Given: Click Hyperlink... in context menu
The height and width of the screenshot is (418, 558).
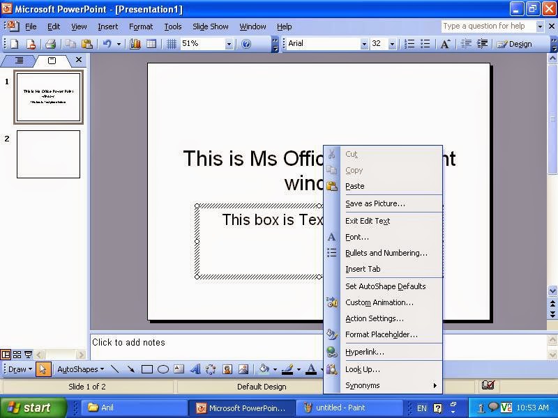Looking at the screenshot, I should pos(383,352).
